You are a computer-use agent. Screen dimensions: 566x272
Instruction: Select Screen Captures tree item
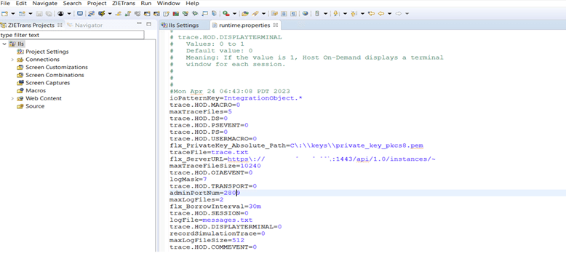point(47,83)
